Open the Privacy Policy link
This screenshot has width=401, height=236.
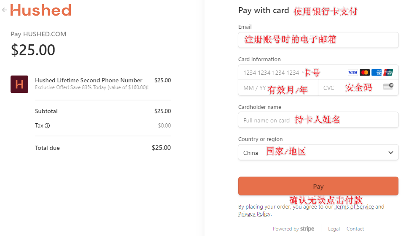pos(254,214)
